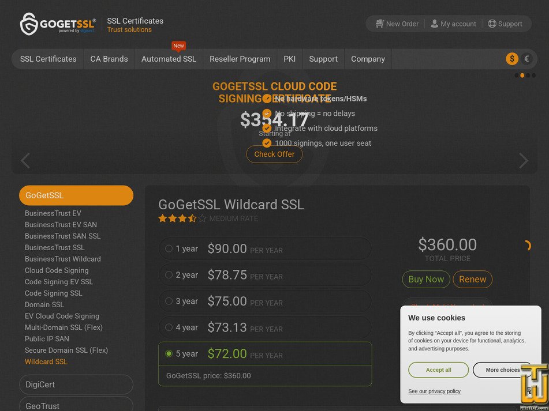This screenshot has height=411, width=549.
Task: Expand the DigiCert brand category
Action: [x=76, y=384]
